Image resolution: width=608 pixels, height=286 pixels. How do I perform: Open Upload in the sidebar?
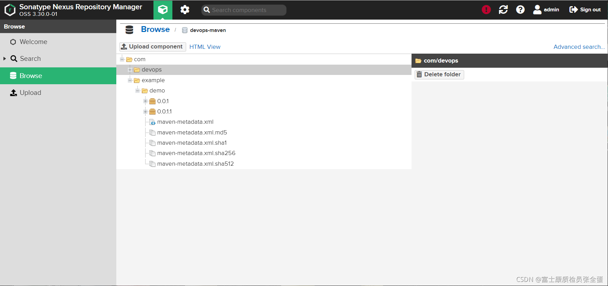point(58,92)
